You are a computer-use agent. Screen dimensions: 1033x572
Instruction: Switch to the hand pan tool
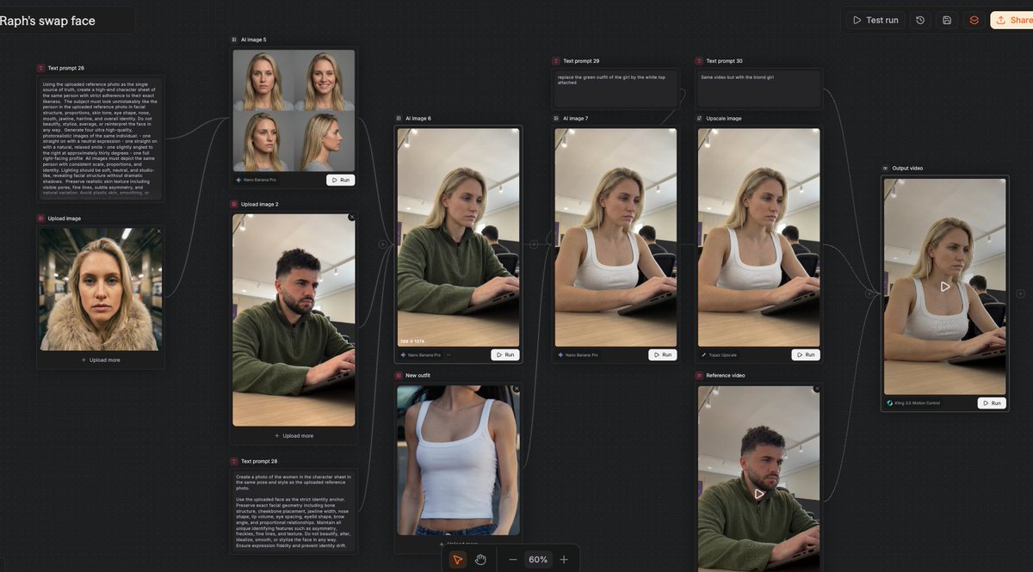pos(481,559)
